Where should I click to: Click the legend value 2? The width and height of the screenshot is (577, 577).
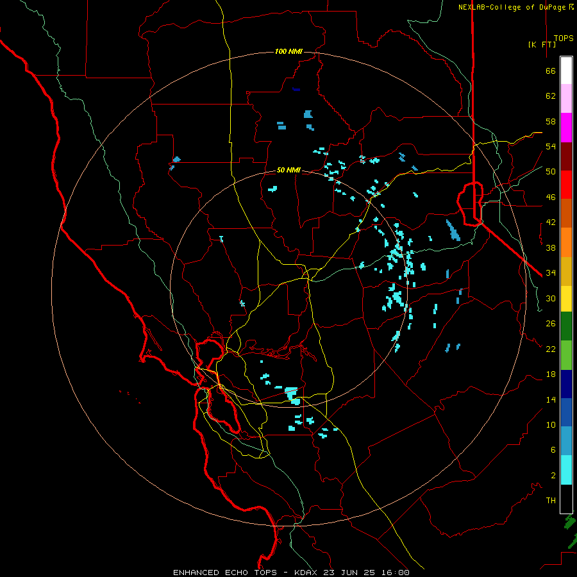click(x=553, y=476)
